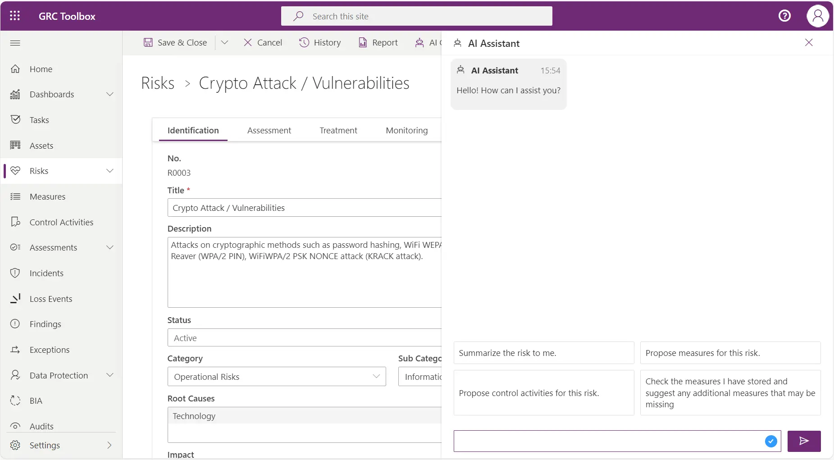Expand the Assessments menu chevron
Viewport: 834px width, 460px height.
pyautogui.click(x=109, y=247)
